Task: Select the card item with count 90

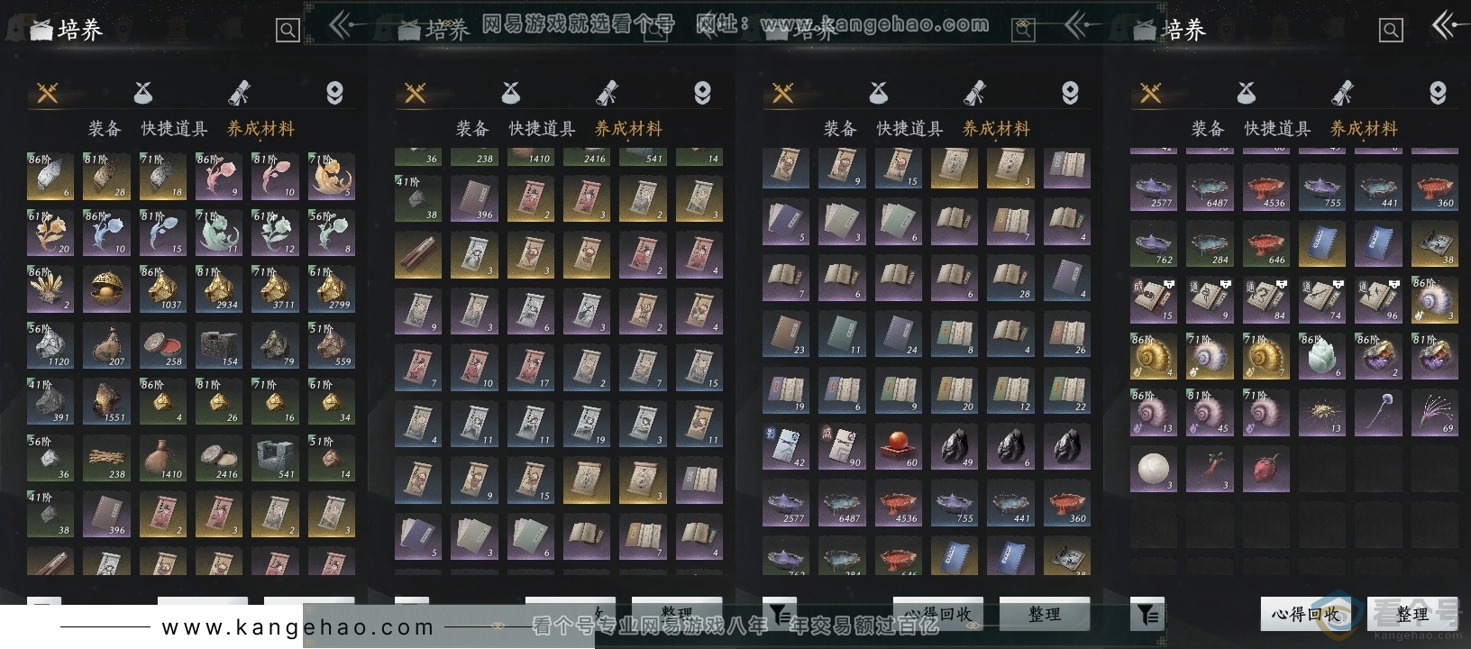Action: [x=842, y=447]
